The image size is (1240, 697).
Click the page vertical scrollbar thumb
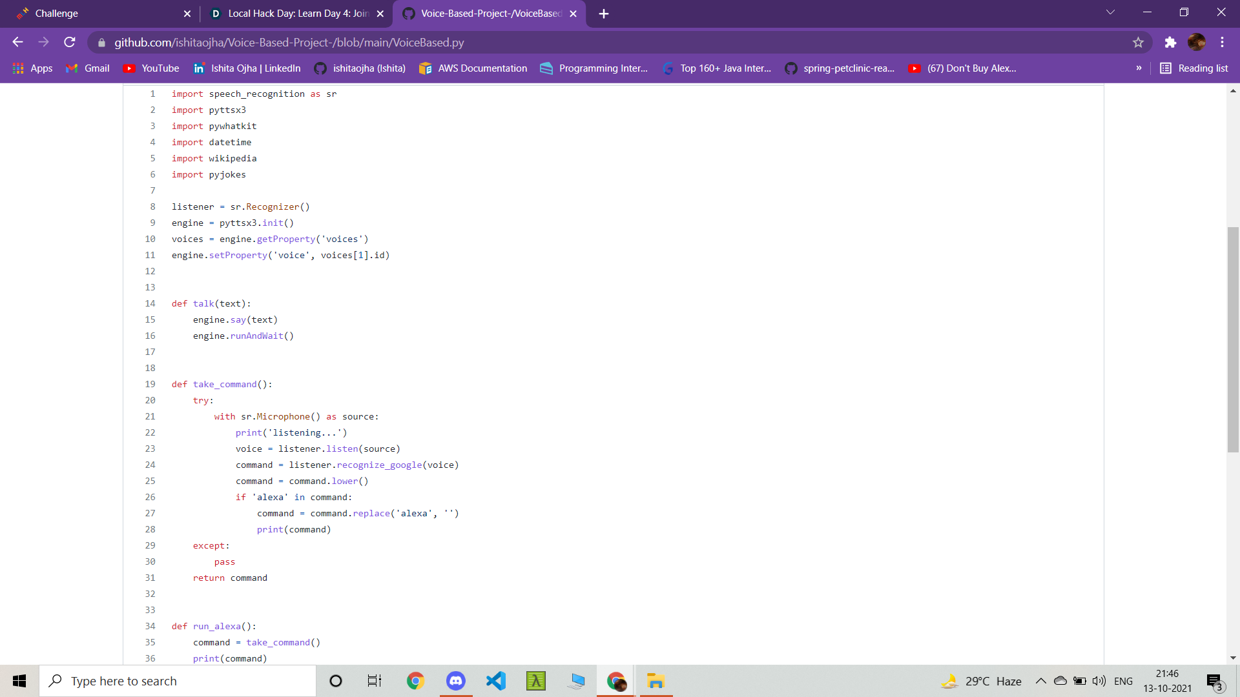(x=1233, y=339)
